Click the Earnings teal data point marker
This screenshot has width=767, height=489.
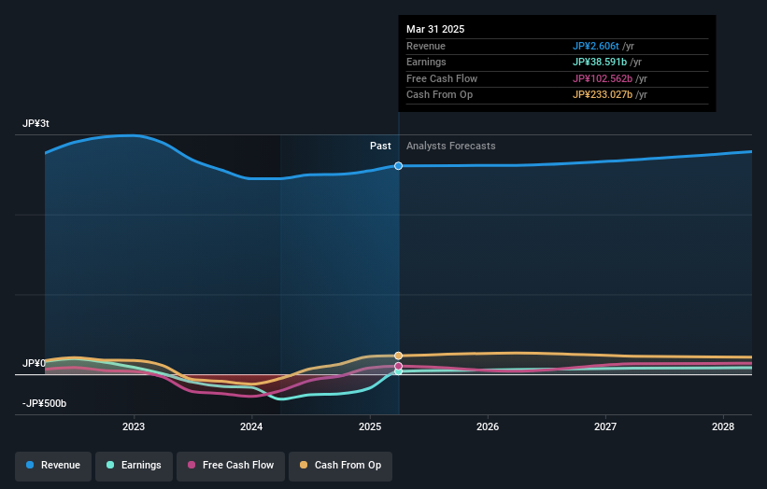pos(399,371)
